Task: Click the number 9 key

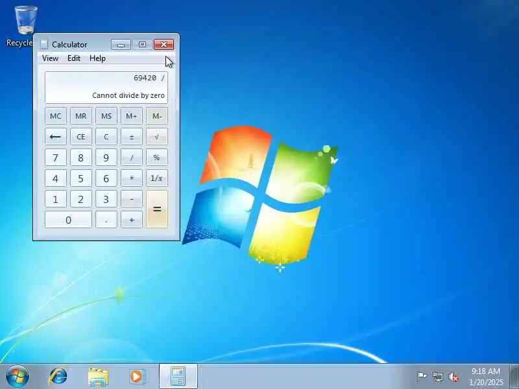Action: (106, 158)
